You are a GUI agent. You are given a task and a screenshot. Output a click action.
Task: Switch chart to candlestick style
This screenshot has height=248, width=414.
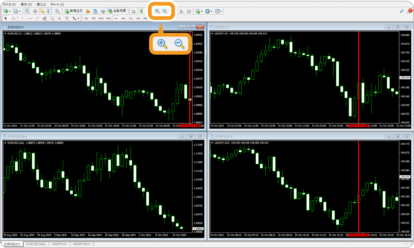pos(141,11)
